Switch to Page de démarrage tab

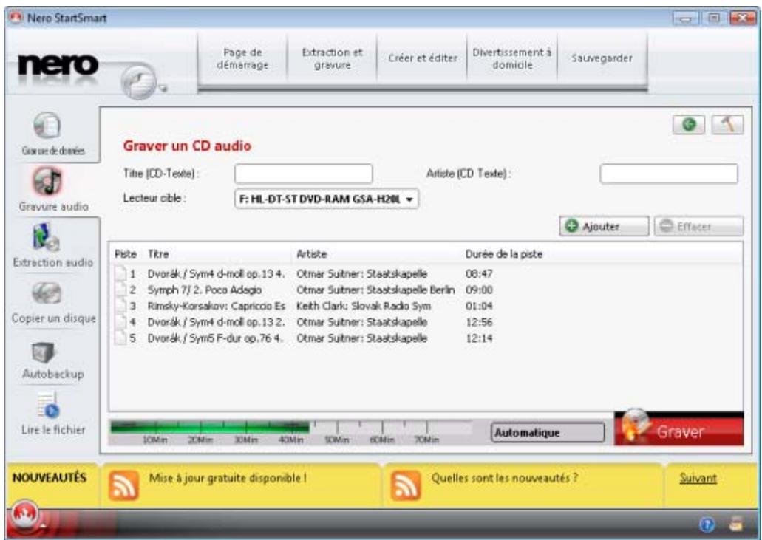point(242,59)
